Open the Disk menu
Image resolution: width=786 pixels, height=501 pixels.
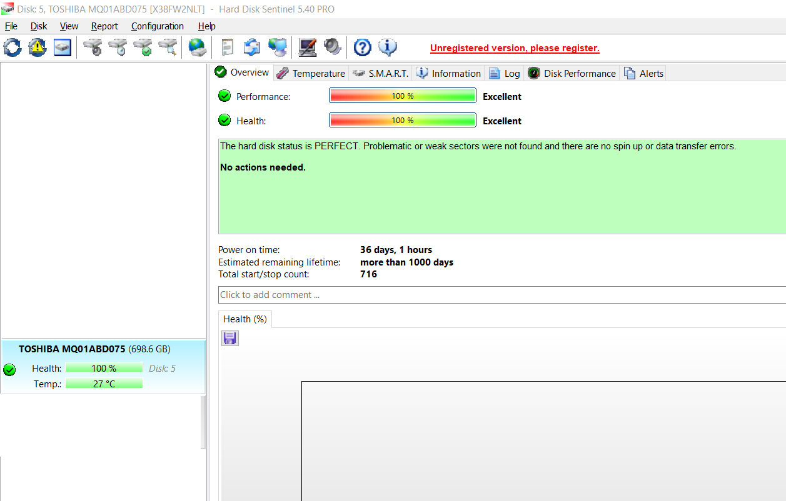point(39,26)
